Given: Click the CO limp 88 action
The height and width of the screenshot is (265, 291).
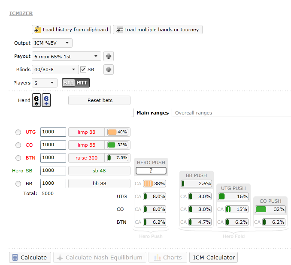Looking at the screenshot, I should click(86, 145).
